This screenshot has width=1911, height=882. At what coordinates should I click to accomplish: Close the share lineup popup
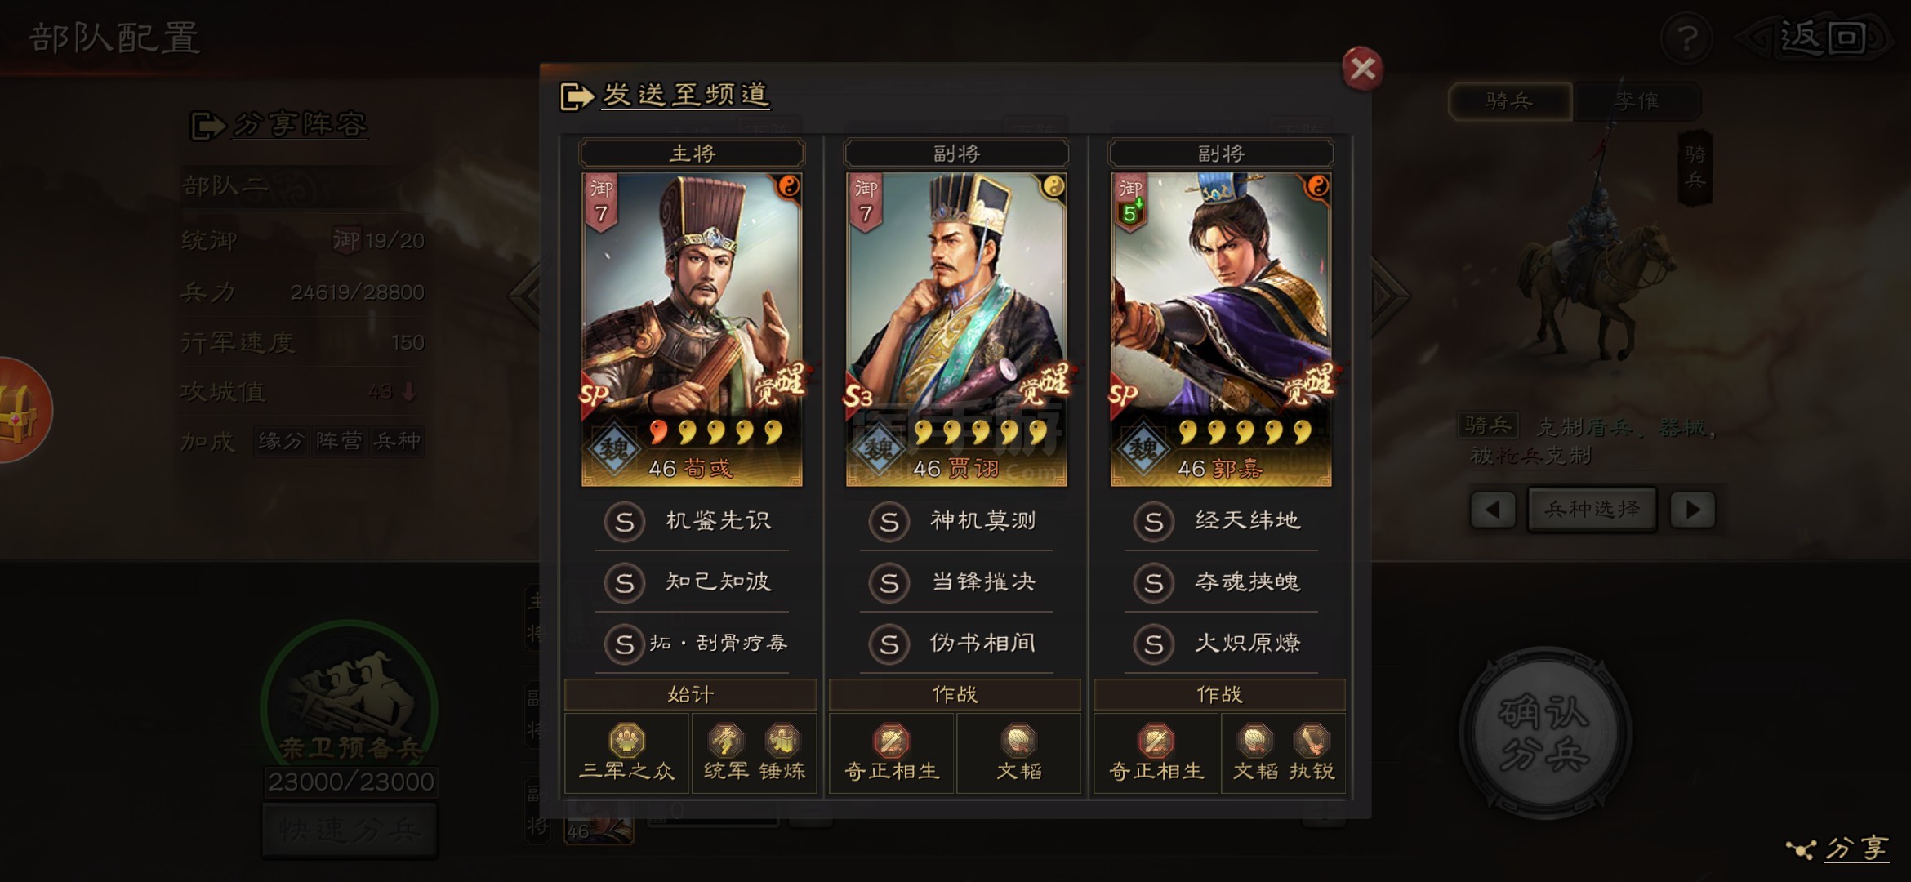1362,68
